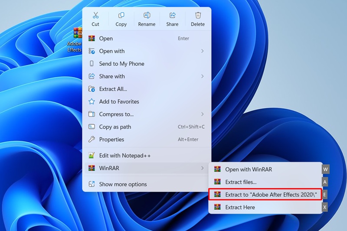The width and height of the screenshot is (347, 231).
Task: Click the Open with icon
Action: [x=92, y=51]
